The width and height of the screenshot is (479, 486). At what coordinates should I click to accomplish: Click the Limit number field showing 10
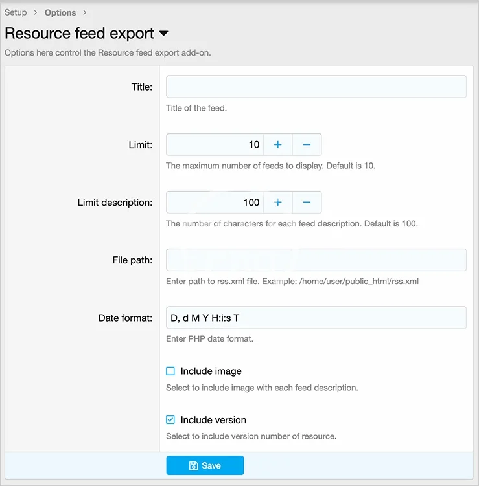(215, 145)
